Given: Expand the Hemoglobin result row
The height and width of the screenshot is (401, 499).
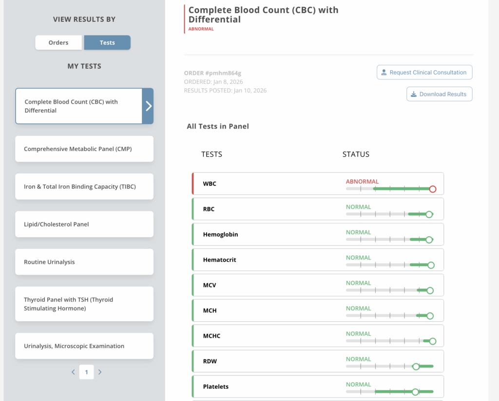Looking at the screenshot, I should pos(317,234).
